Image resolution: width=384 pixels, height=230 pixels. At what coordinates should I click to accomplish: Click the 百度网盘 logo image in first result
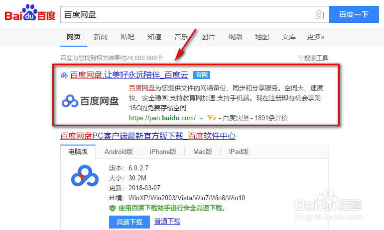[x=90, y=101]
